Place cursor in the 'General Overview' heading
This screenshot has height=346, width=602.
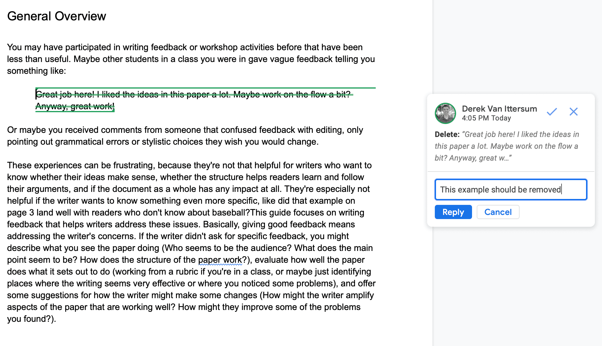tap(56, 16)
